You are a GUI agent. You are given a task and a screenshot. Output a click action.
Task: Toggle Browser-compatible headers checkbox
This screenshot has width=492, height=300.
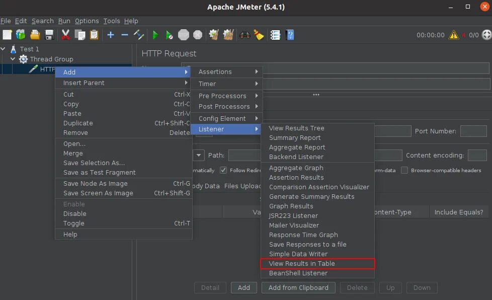(404, 171)
